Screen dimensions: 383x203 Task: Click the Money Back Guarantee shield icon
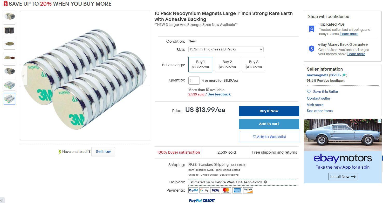312,49
